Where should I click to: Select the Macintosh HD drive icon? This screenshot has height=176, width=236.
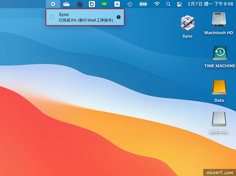click(219, 20)
